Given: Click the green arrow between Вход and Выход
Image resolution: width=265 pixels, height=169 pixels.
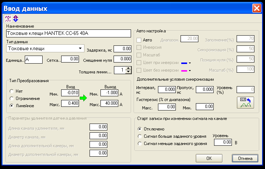Looking at the screenshot, I should (83, 98).
